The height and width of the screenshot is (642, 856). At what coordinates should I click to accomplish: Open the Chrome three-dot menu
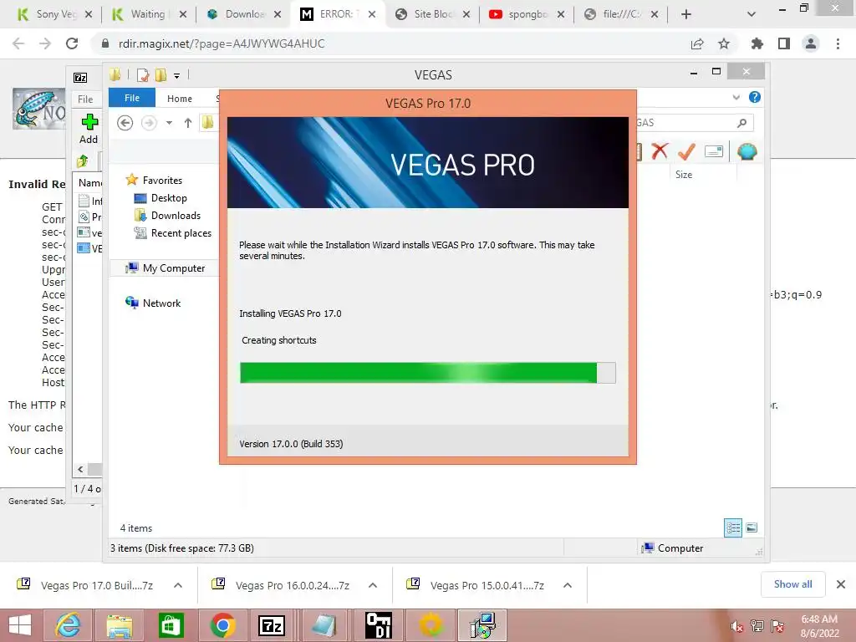click(838, 43)
